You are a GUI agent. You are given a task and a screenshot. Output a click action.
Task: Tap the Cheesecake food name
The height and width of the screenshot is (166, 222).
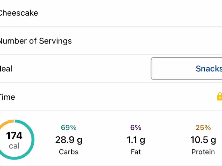click(x=19, y=13)
